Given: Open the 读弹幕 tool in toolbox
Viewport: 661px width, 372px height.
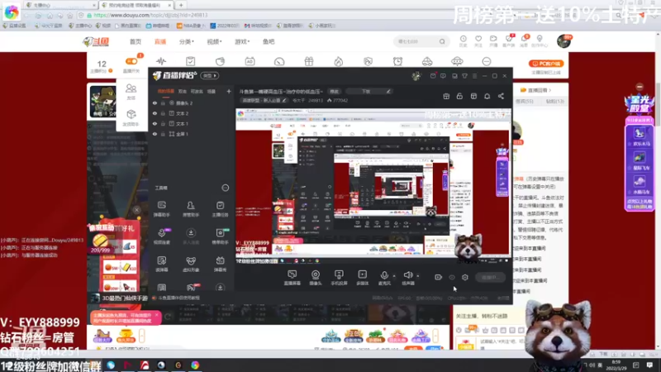Looking at the screenshot, I should coord(162,264).
